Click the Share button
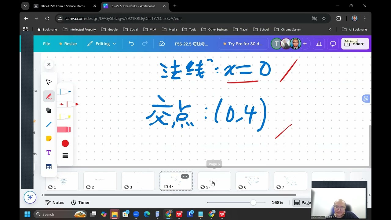Image resolution: width=391 pixels, height=220 pixels. click(x=355, y=44)
